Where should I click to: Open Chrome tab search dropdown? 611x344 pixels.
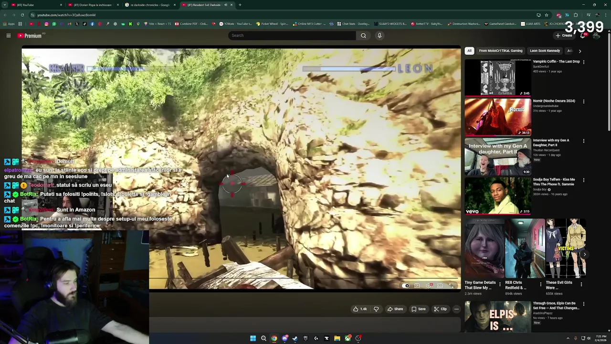[4, 5]
